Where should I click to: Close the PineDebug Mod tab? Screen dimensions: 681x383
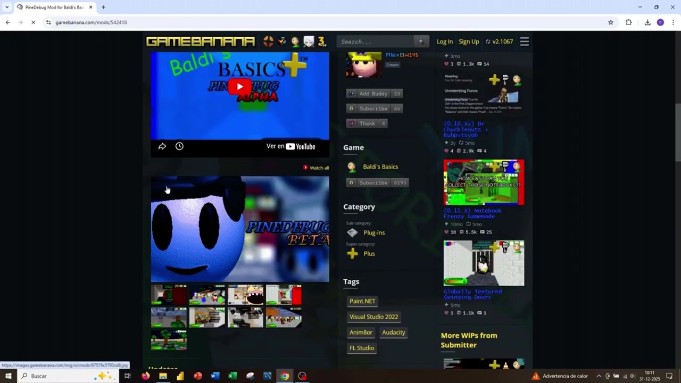90,7
